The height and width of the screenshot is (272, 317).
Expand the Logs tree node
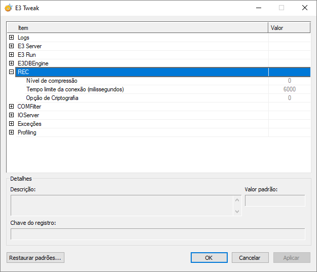click(x=11, y=38)
